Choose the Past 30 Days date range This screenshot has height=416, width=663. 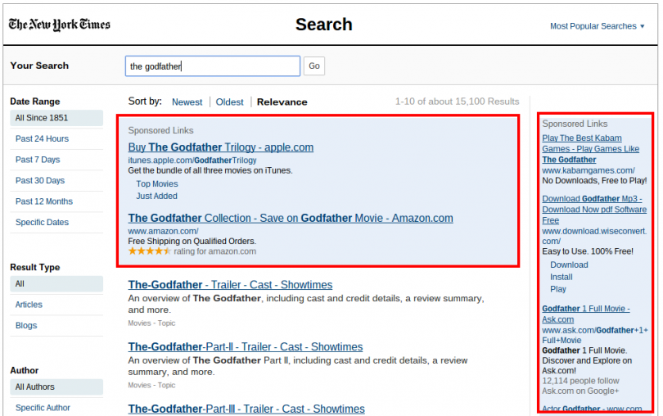pos(40,180)
